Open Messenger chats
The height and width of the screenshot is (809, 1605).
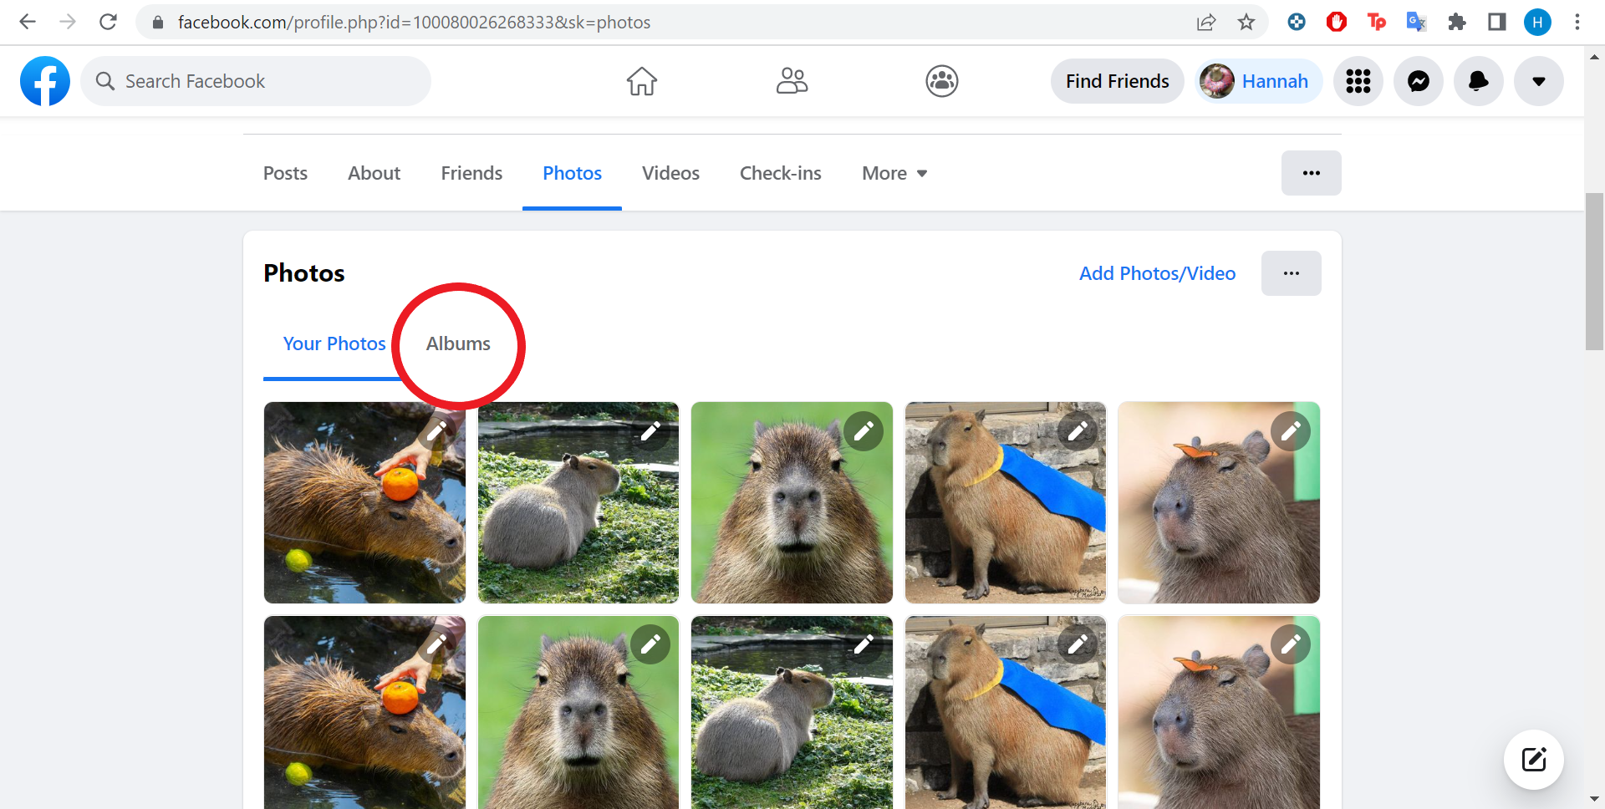[1419, 81]
